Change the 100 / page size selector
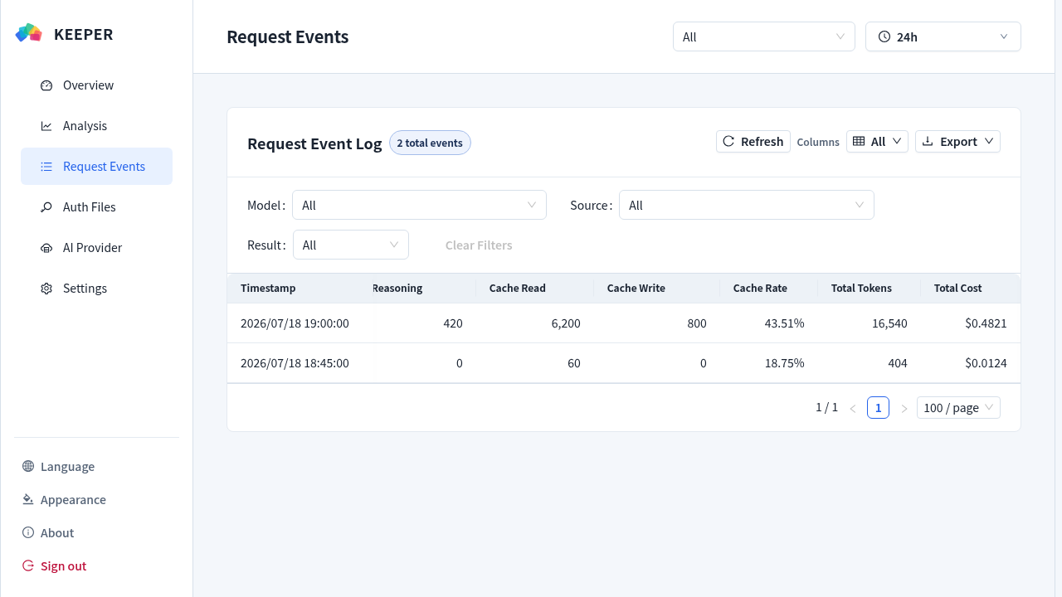Viewport: 1062px width, 597px height. [958, 408]
